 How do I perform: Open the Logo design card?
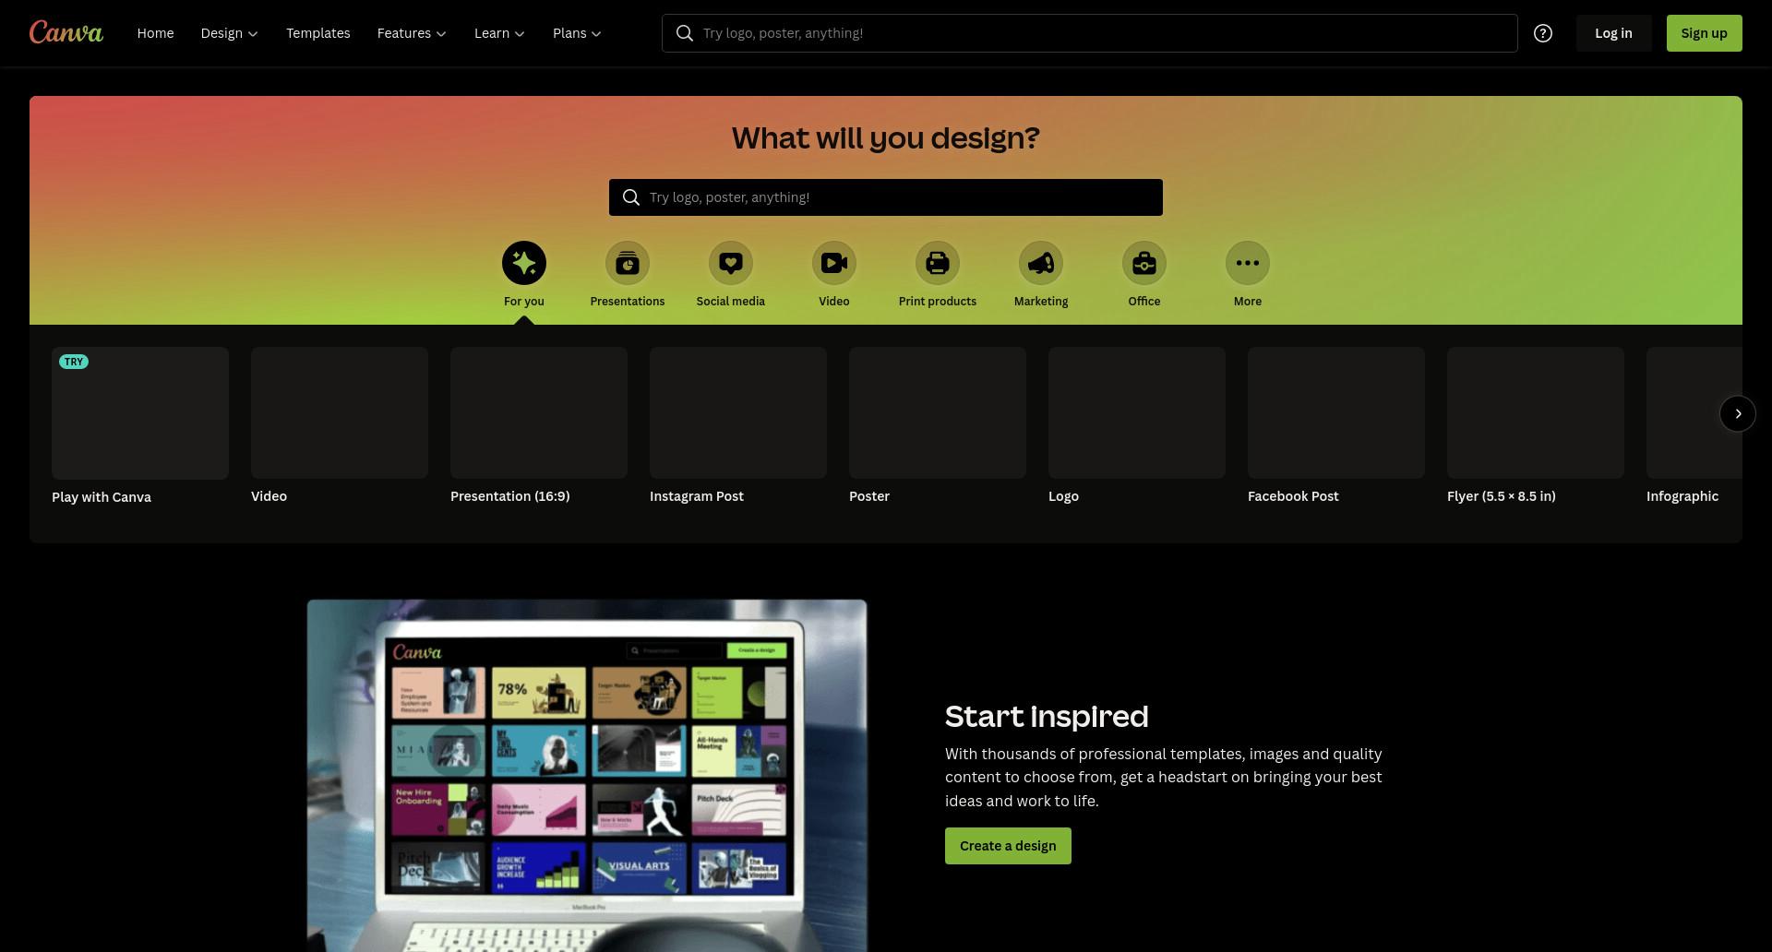point(1137,426)
